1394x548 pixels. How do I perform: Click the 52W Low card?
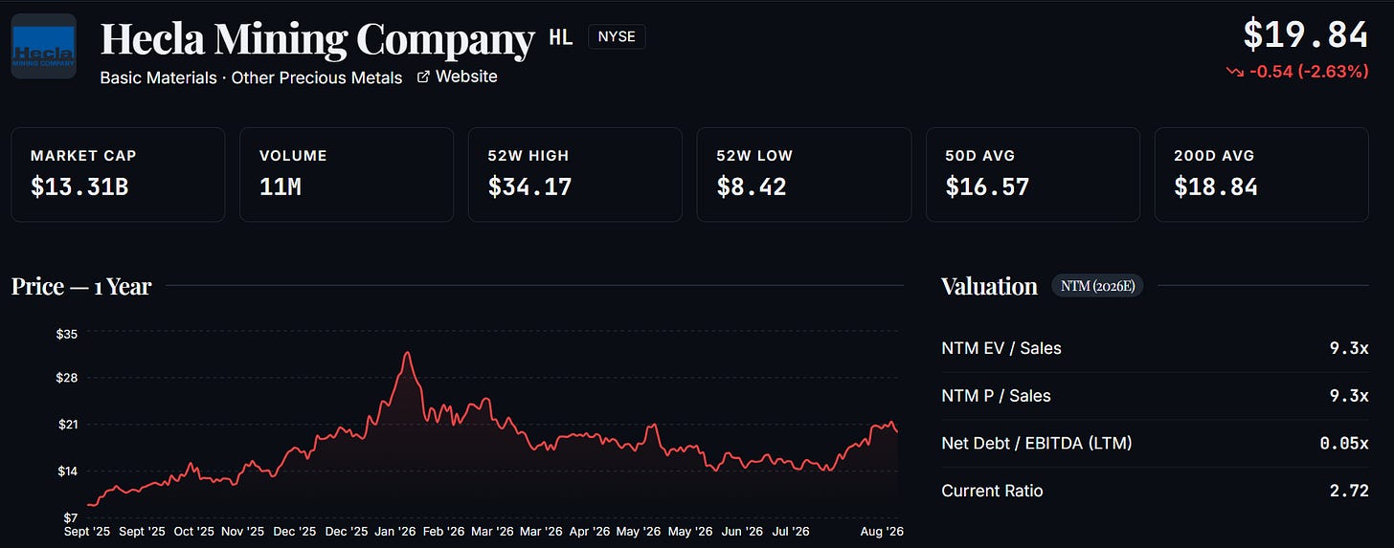click(x=804, y=175)
